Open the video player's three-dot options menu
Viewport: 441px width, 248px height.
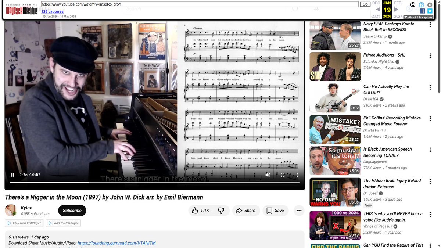(x=297, y=175)
